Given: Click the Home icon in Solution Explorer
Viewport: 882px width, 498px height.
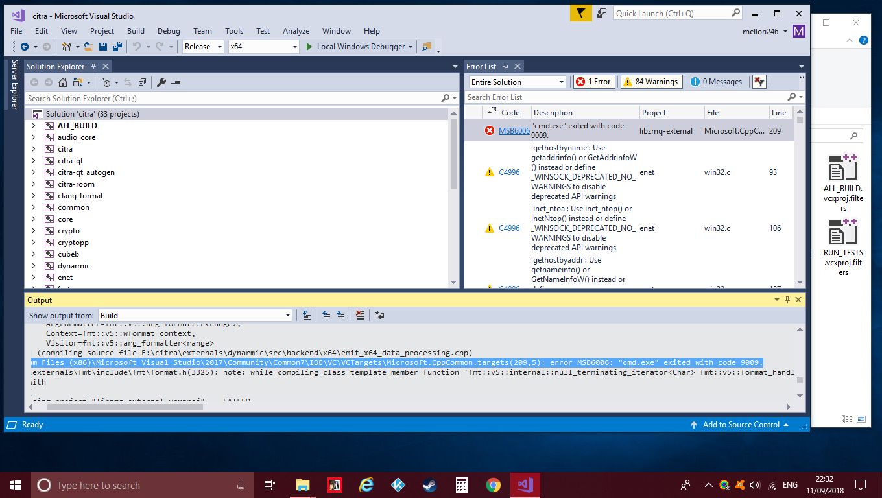Looking at the screenshot, I should point(63,82).
